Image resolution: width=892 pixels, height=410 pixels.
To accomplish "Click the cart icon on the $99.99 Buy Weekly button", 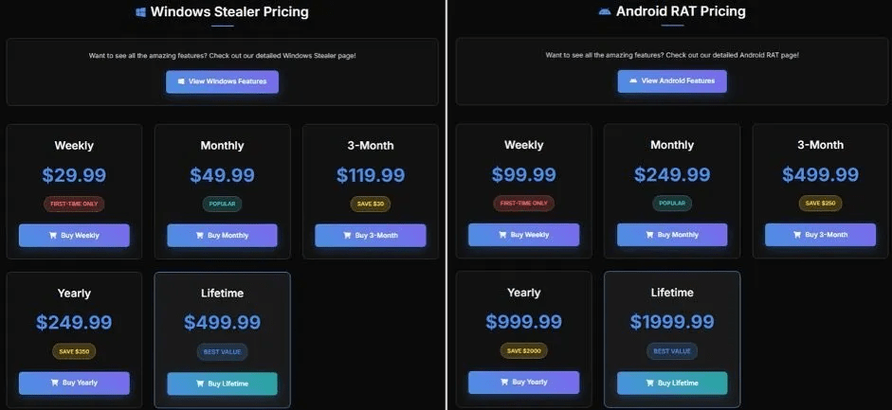I will pos(501,235).
